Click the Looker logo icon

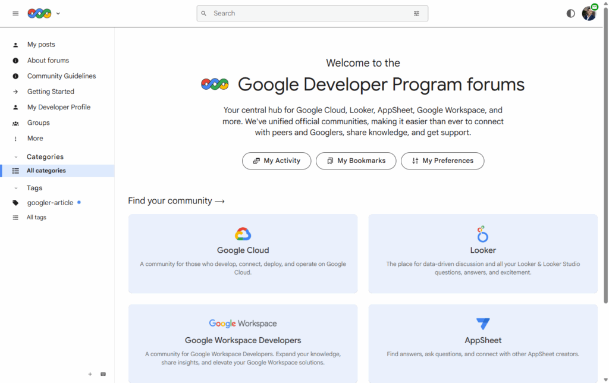[x=482, y=234]
